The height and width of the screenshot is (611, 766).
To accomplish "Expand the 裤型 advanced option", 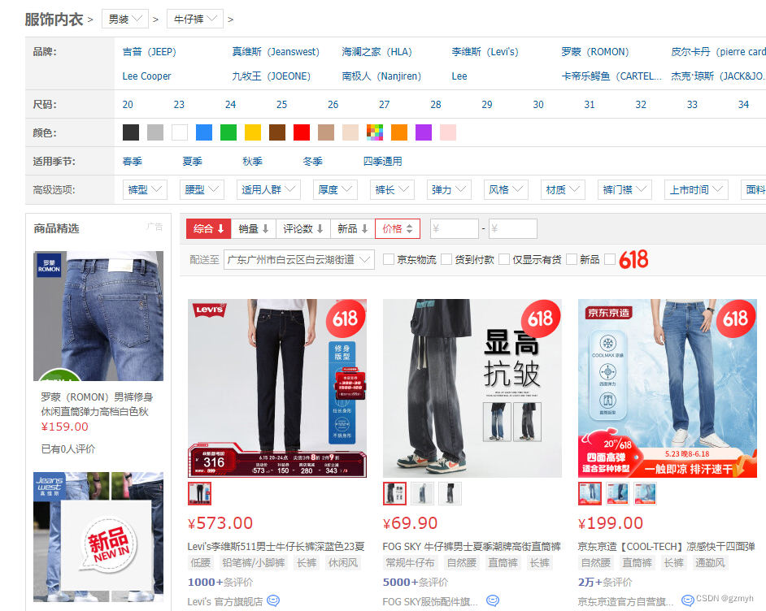I will [145, 190].
